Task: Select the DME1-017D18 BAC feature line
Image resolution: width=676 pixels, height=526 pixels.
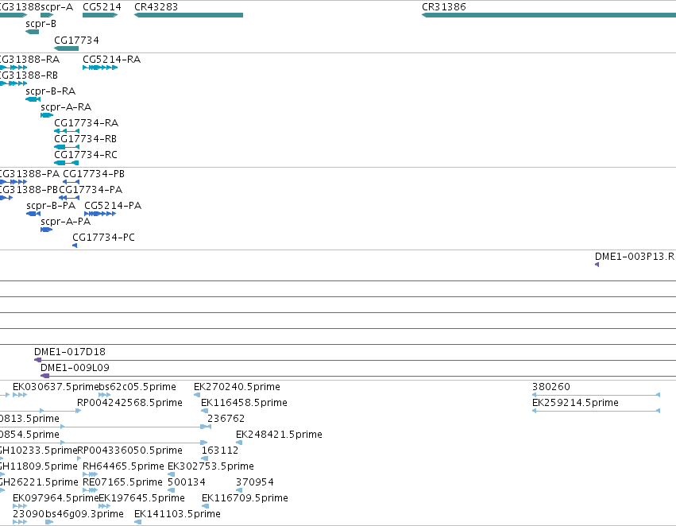Action: pos(355,360)
